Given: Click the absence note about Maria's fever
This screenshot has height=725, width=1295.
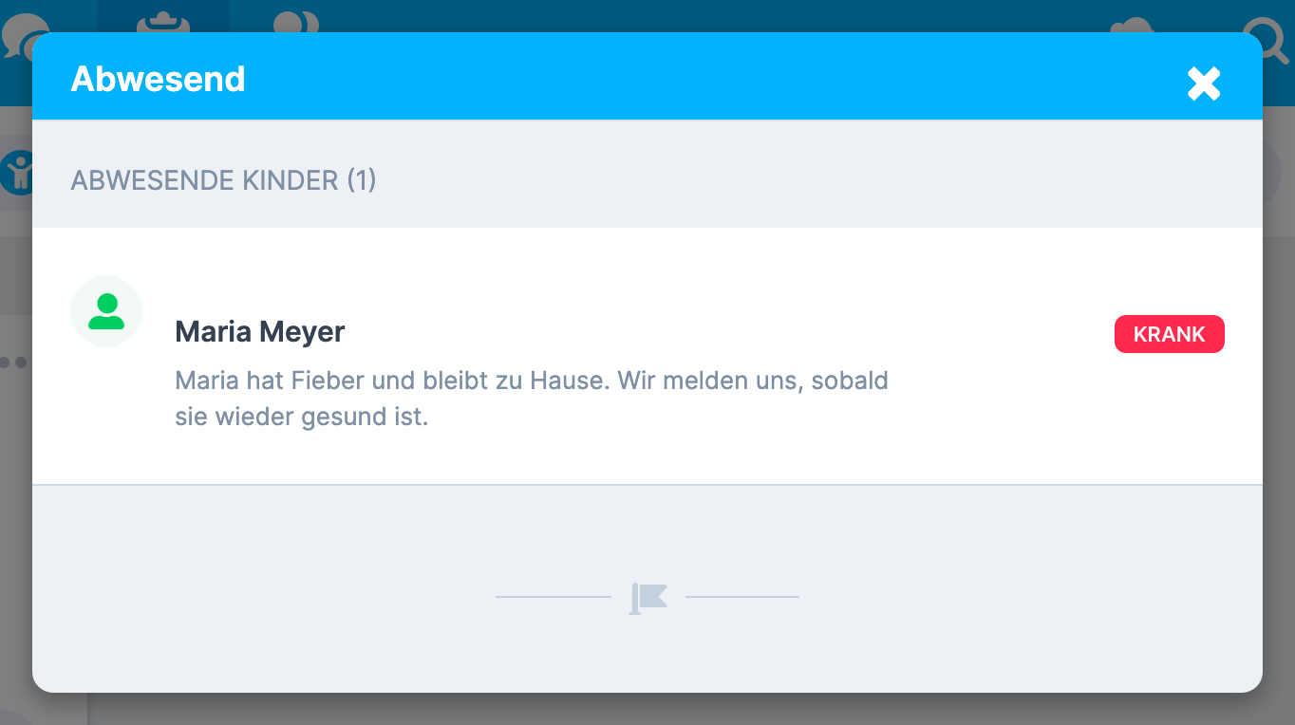Looking at the screenshot, I should (x=532, y=399).
